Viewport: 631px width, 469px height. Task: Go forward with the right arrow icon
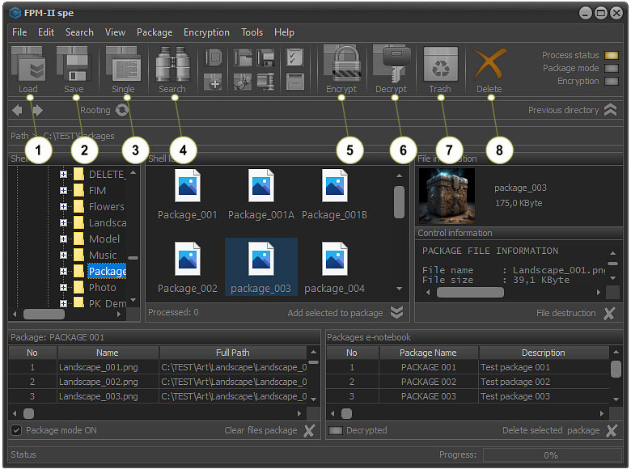tap(37, 110)
